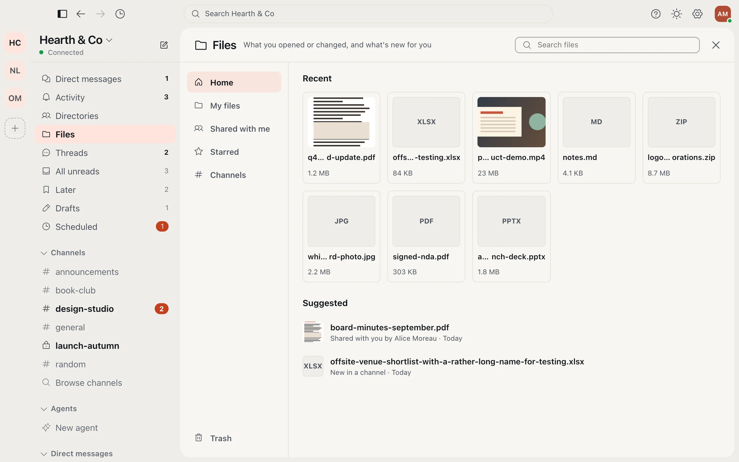Open the notes.md file card
Viewport: 739px width, 462px height.
tap(596, 137)
